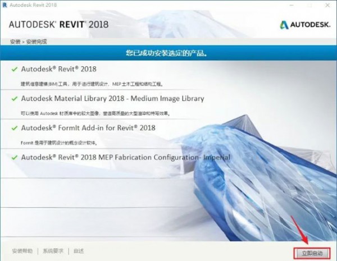Click the 立即启动 launch button
337x261 pixels.
[312, 254]
